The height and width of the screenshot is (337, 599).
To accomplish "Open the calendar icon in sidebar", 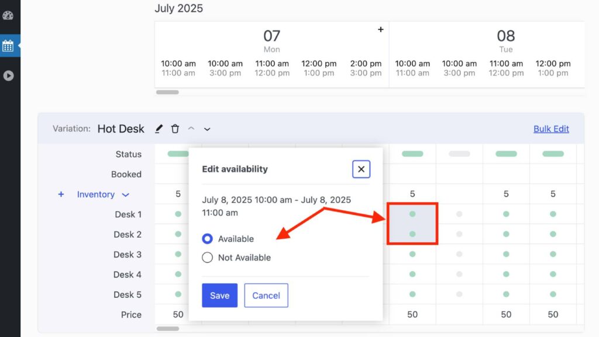I will [x=8, y=46].
